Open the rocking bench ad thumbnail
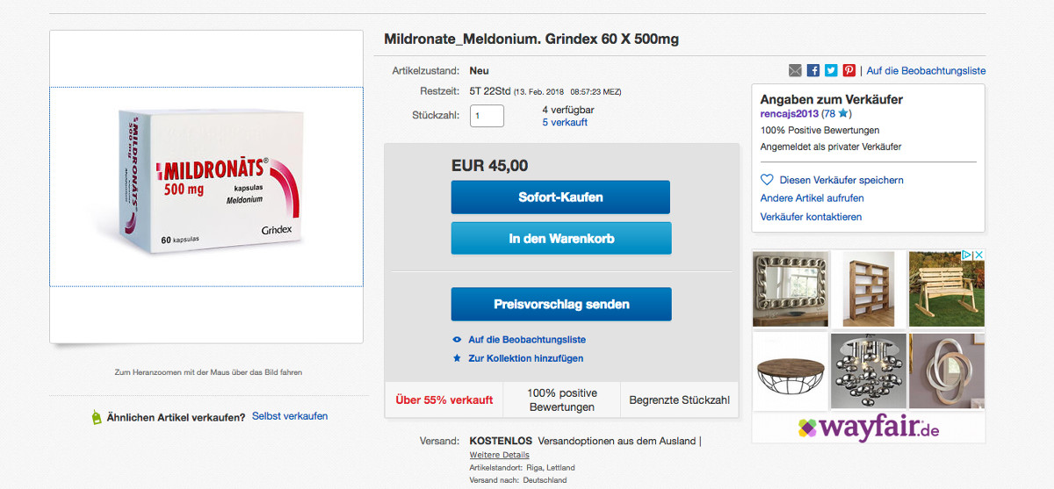Image resolution: width=1054 pixels, height=489 pixels. coord(946,289)
